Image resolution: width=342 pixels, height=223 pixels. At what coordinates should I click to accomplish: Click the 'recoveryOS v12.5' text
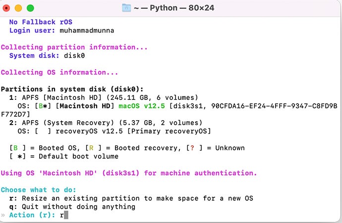pos(89,131)
